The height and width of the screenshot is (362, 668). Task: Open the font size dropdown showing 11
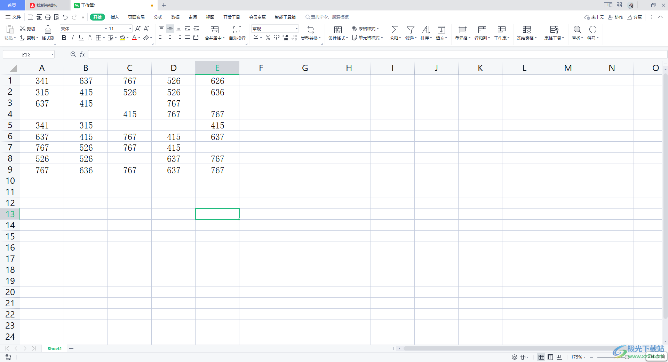click(130, 29)
